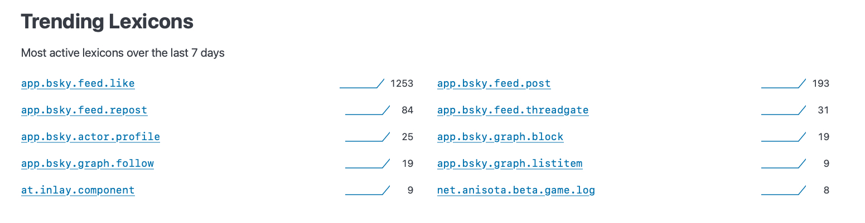Open the app.bsky.feed.post lexicon link

click(x=494, y=83)
